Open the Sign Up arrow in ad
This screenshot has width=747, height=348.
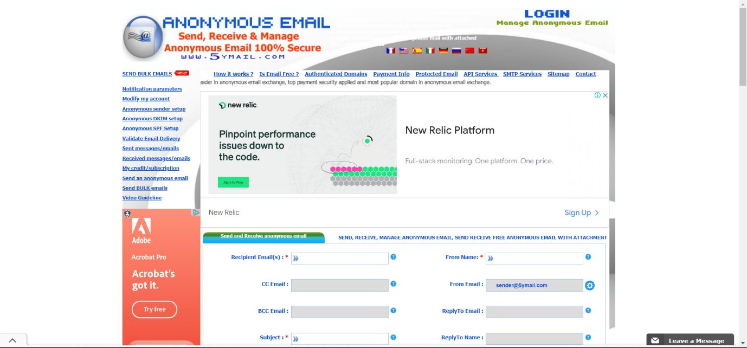pyautogui.click(x=597, y=212)
